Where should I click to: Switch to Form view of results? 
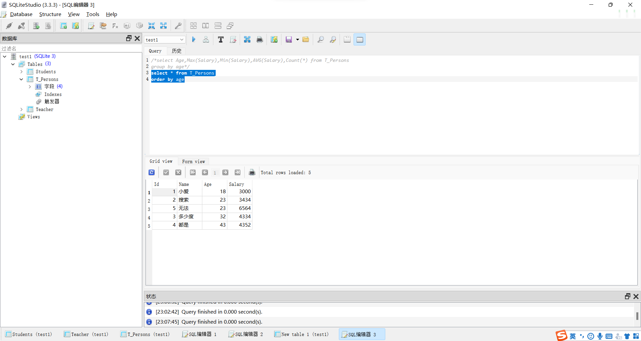point(194,161)
